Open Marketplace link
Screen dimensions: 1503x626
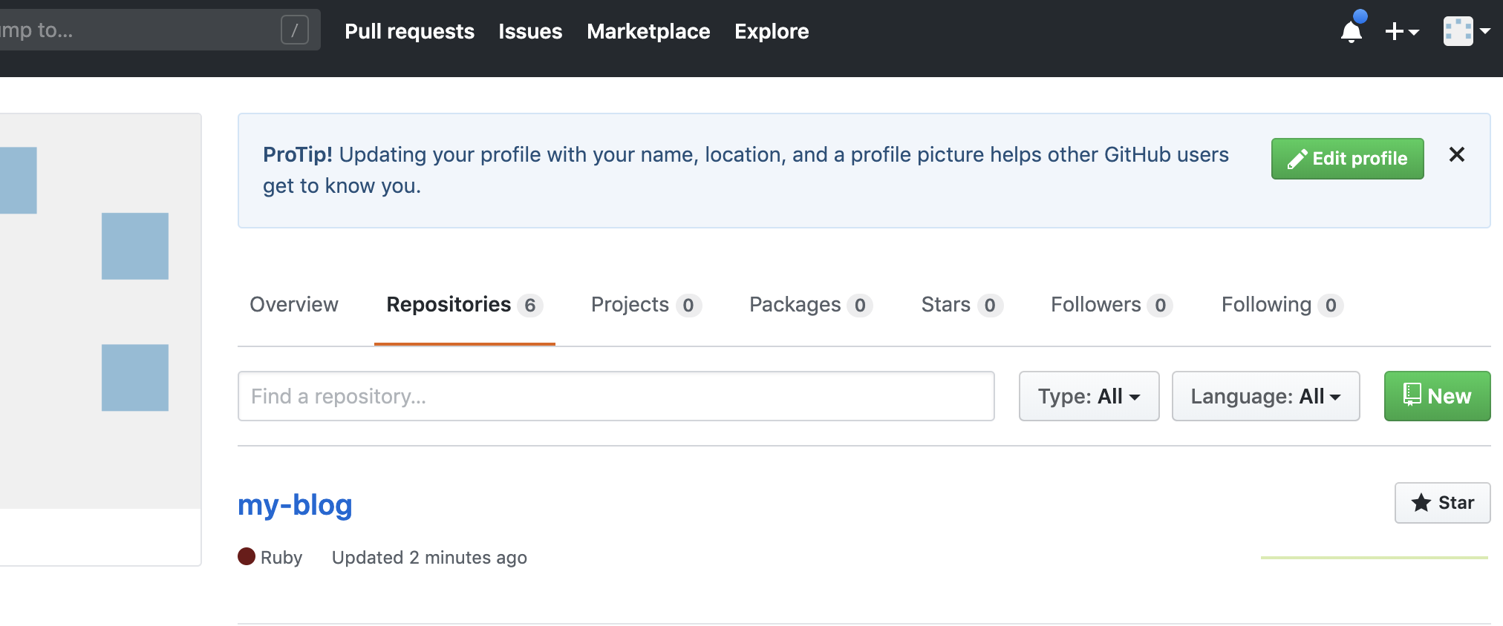point(648,31)
